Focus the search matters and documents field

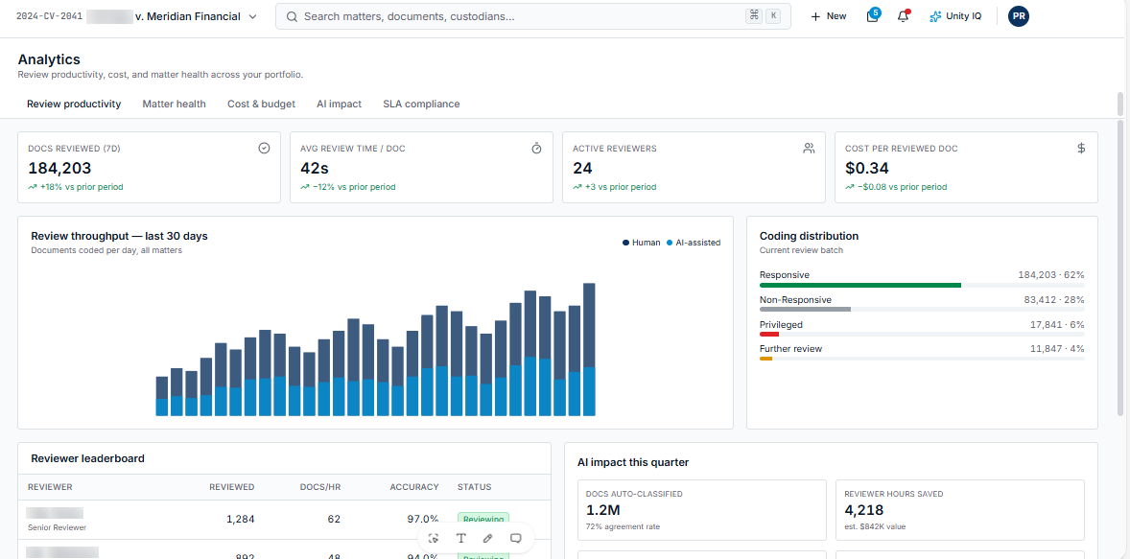click(532, 16)
